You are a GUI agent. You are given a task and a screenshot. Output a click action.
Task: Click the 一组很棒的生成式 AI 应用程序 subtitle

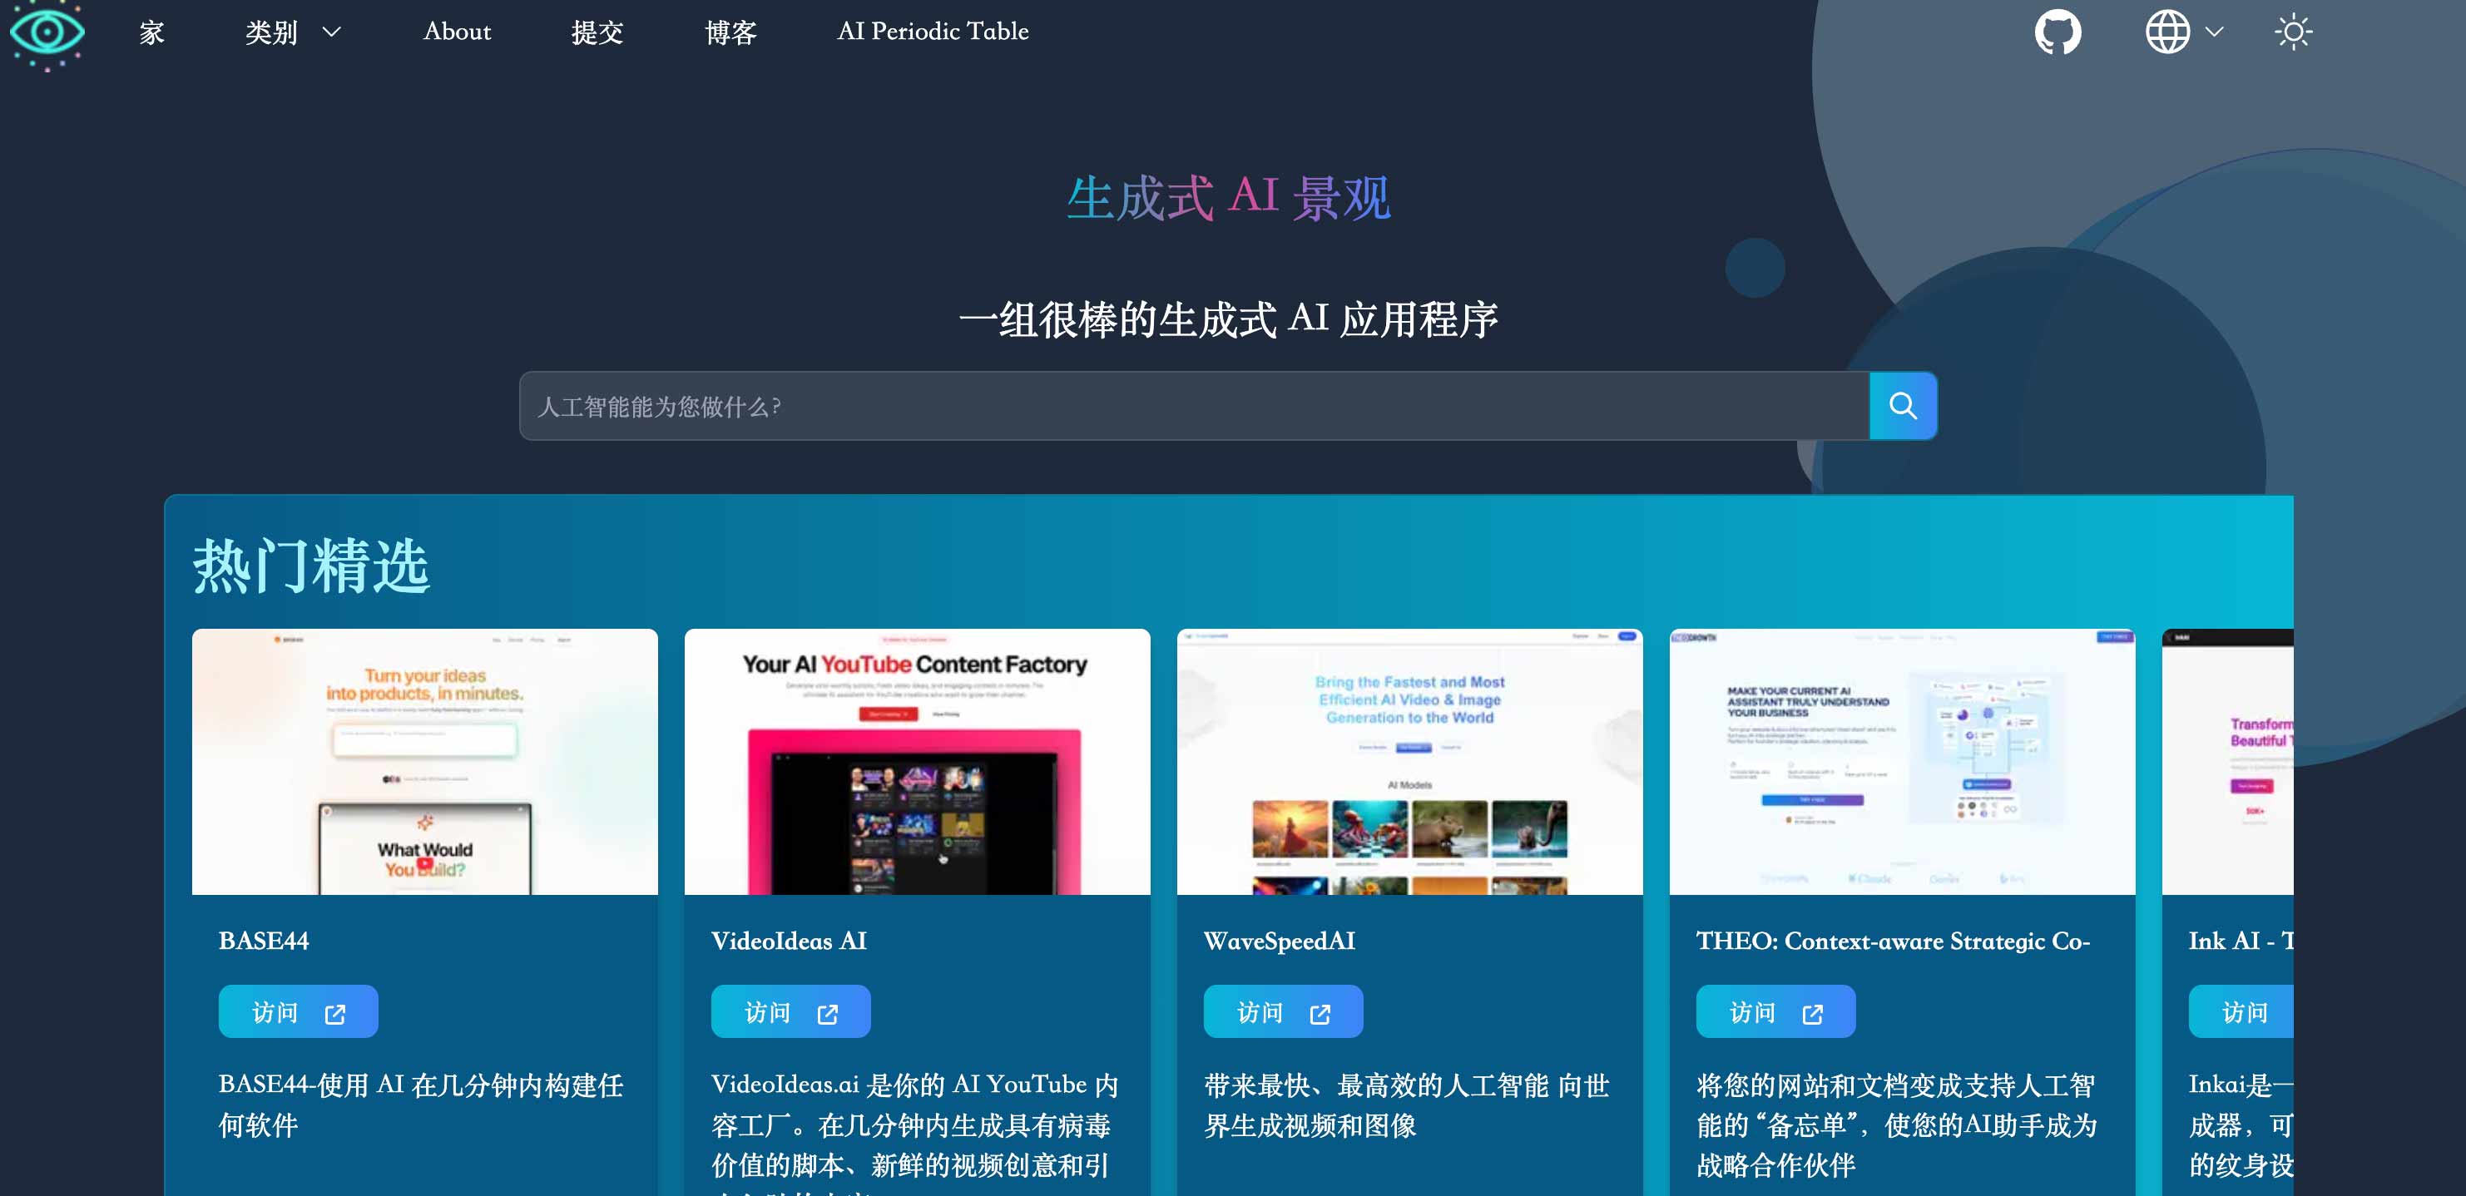1229,319
